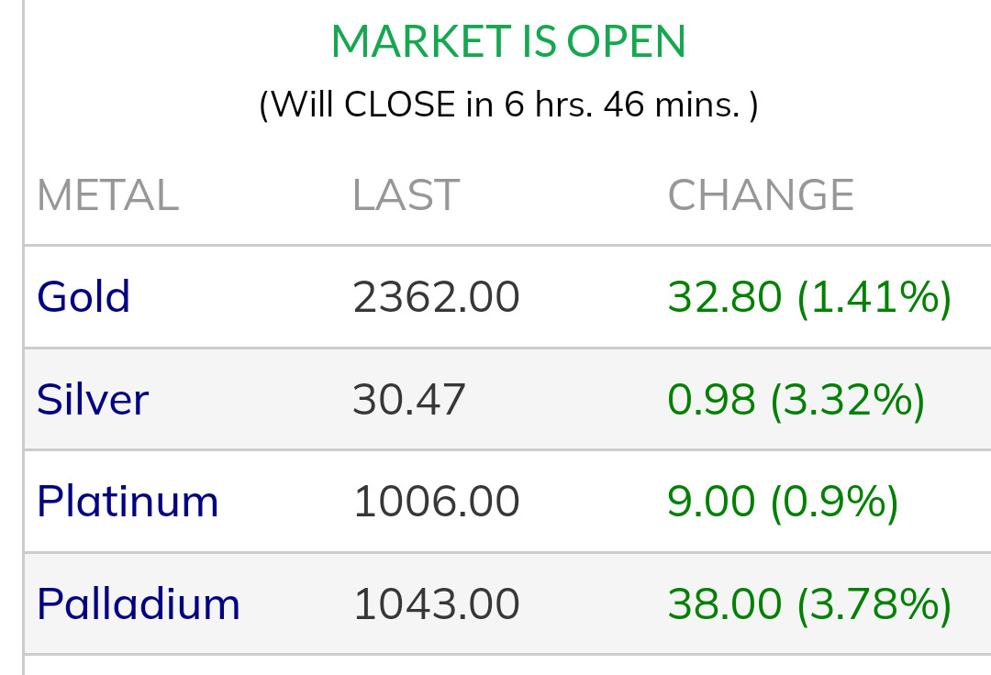Click Silver's 0.98 change amount

coord(712,400)
